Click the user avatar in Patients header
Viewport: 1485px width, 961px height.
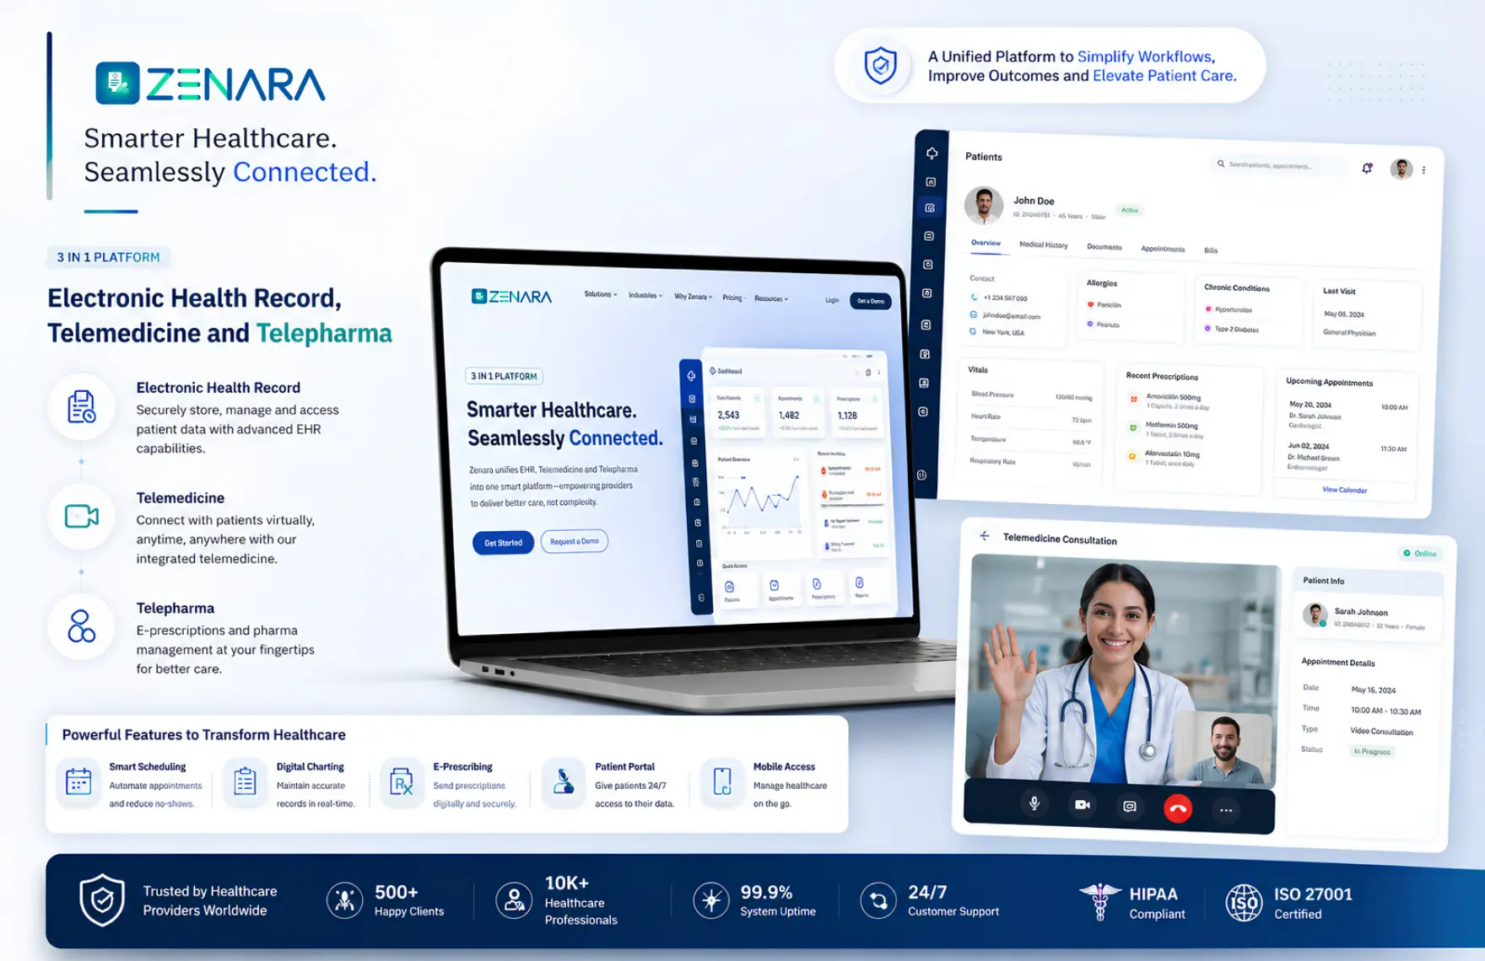pos(1401,169)
